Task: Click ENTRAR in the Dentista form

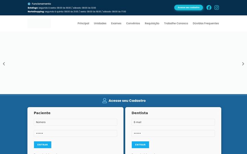Action: point(140,145)
